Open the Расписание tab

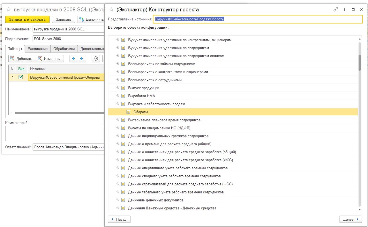tap(38, 49)
